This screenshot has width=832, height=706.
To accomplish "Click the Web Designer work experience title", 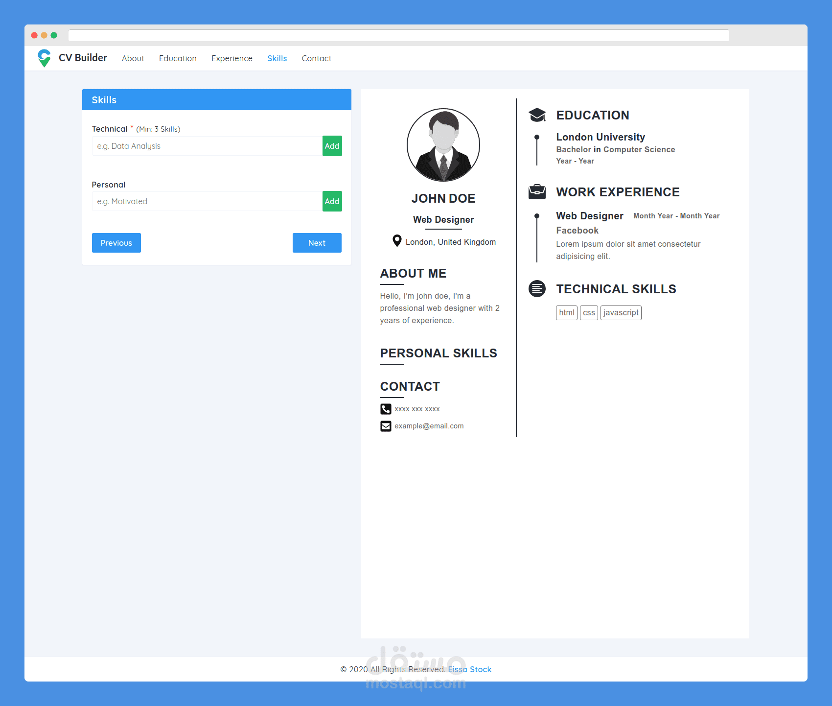I will [590, 216].
